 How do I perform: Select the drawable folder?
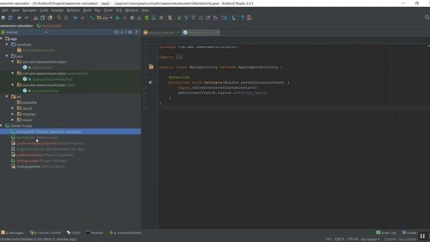tap(30, 102)
